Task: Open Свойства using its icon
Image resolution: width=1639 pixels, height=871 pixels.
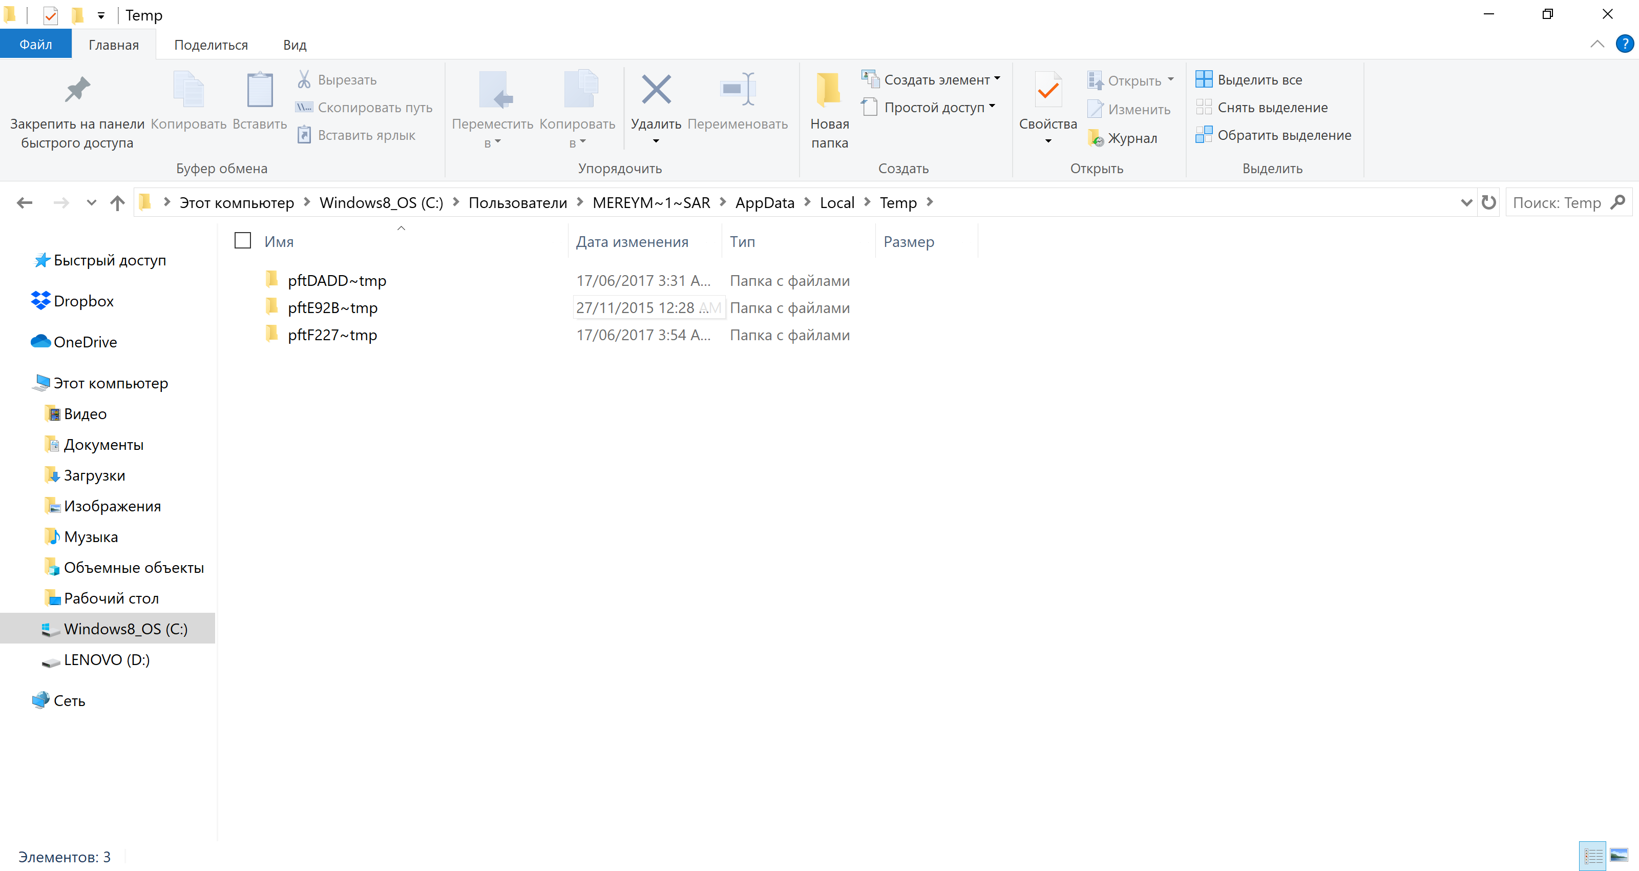Action: [x=1047, y=89]
